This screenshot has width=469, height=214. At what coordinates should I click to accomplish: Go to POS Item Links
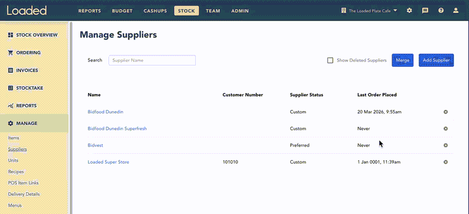pos(23,183)
